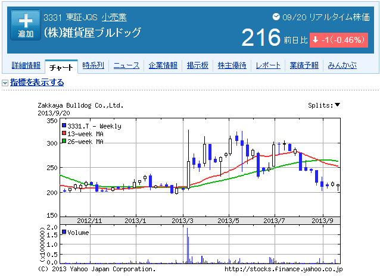This screenshot has width=380, height=276.
Task: Click the 2013/3 axis label
Action: pyautogui.click(x=182, y=221)
